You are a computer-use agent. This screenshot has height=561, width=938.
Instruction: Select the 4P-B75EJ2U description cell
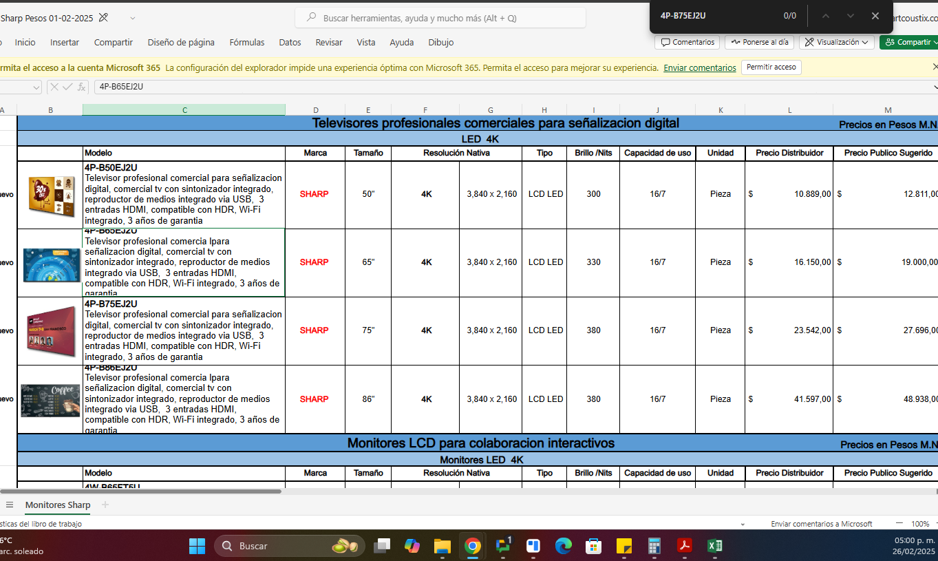click(184, 330)
